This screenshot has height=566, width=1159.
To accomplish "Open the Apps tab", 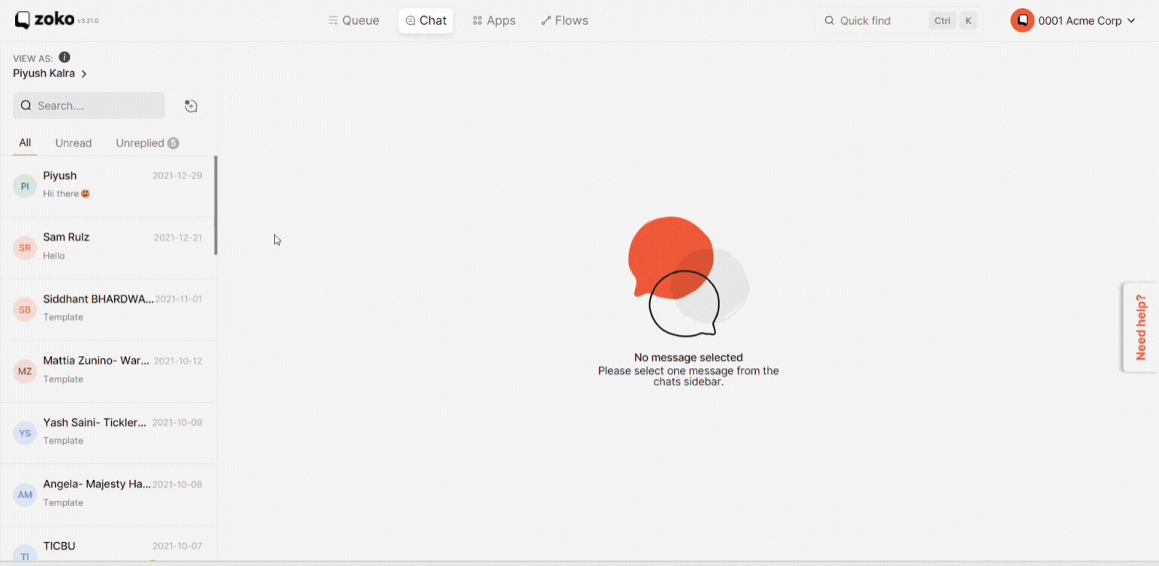I will (x=494, y=20).
